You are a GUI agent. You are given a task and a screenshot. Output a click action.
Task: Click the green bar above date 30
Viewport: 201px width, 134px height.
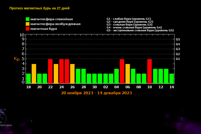tap(95, 79)
